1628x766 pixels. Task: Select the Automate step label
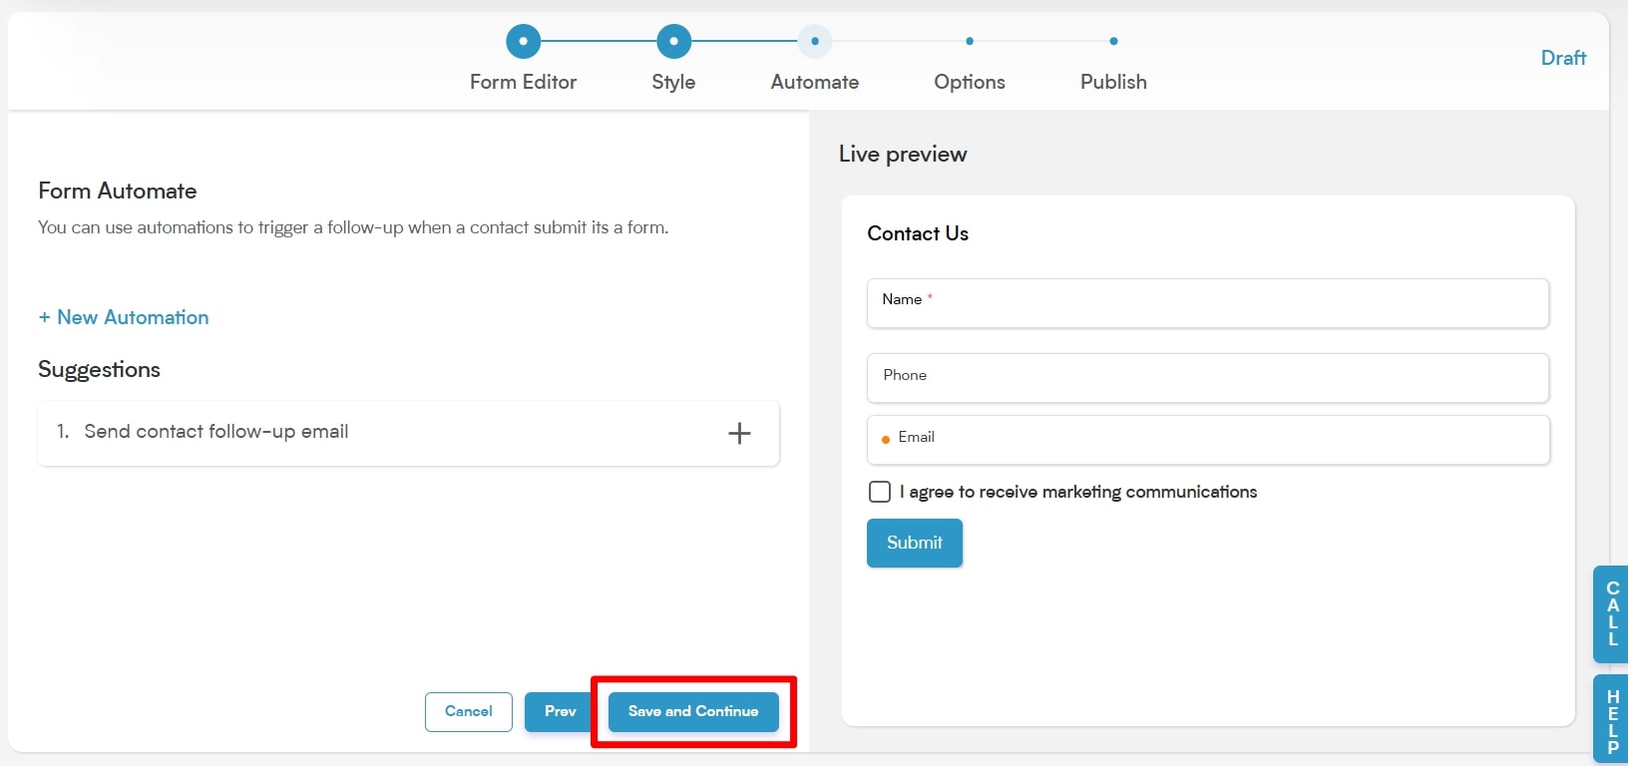[x=815, y=82]
